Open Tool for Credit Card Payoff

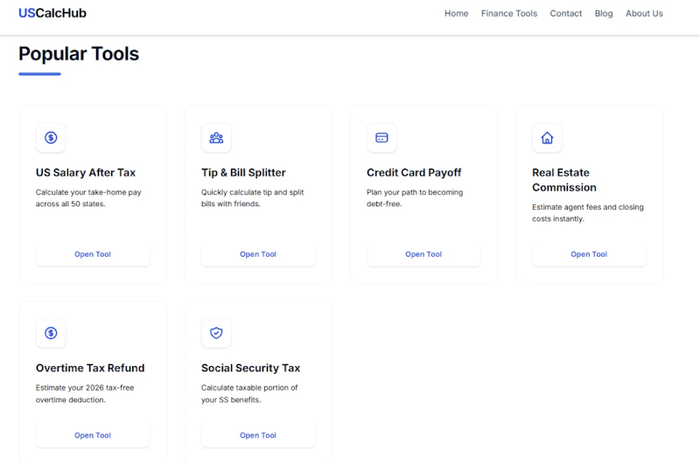click(423, 254)
